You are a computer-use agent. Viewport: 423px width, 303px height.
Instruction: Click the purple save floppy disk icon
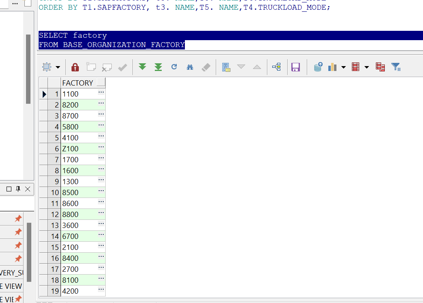pos(296,67)
